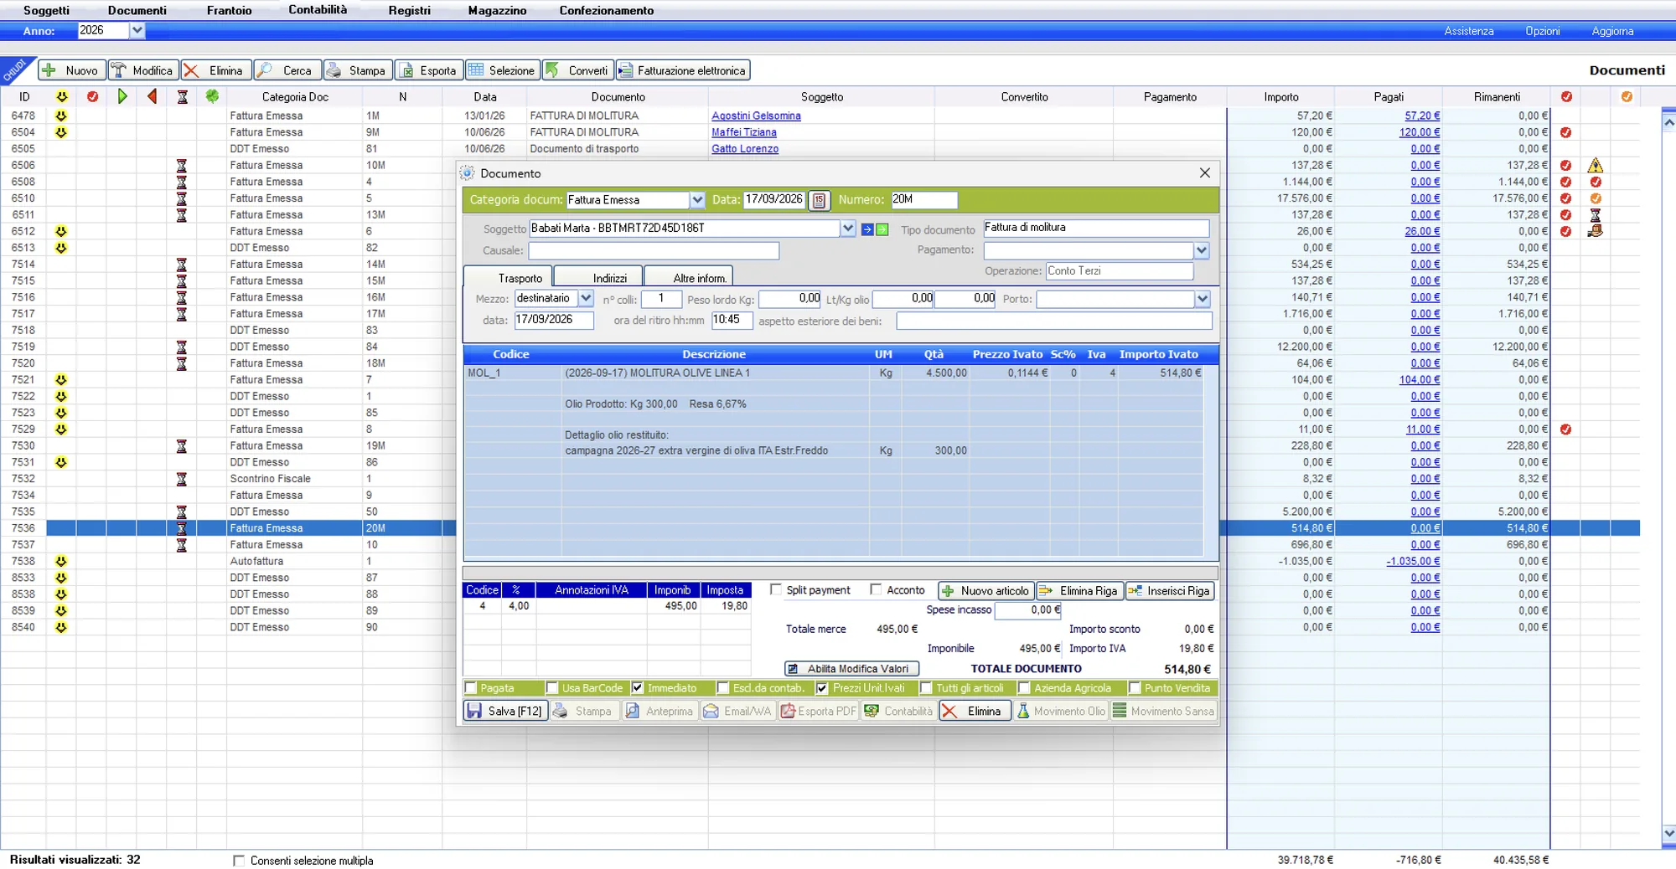Click the green add-subject icon beside Soggetto
This screenshot has width=1676, height=869.
882,229
